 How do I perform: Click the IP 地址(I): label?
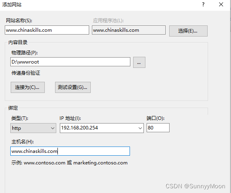[x=70, y=118]
